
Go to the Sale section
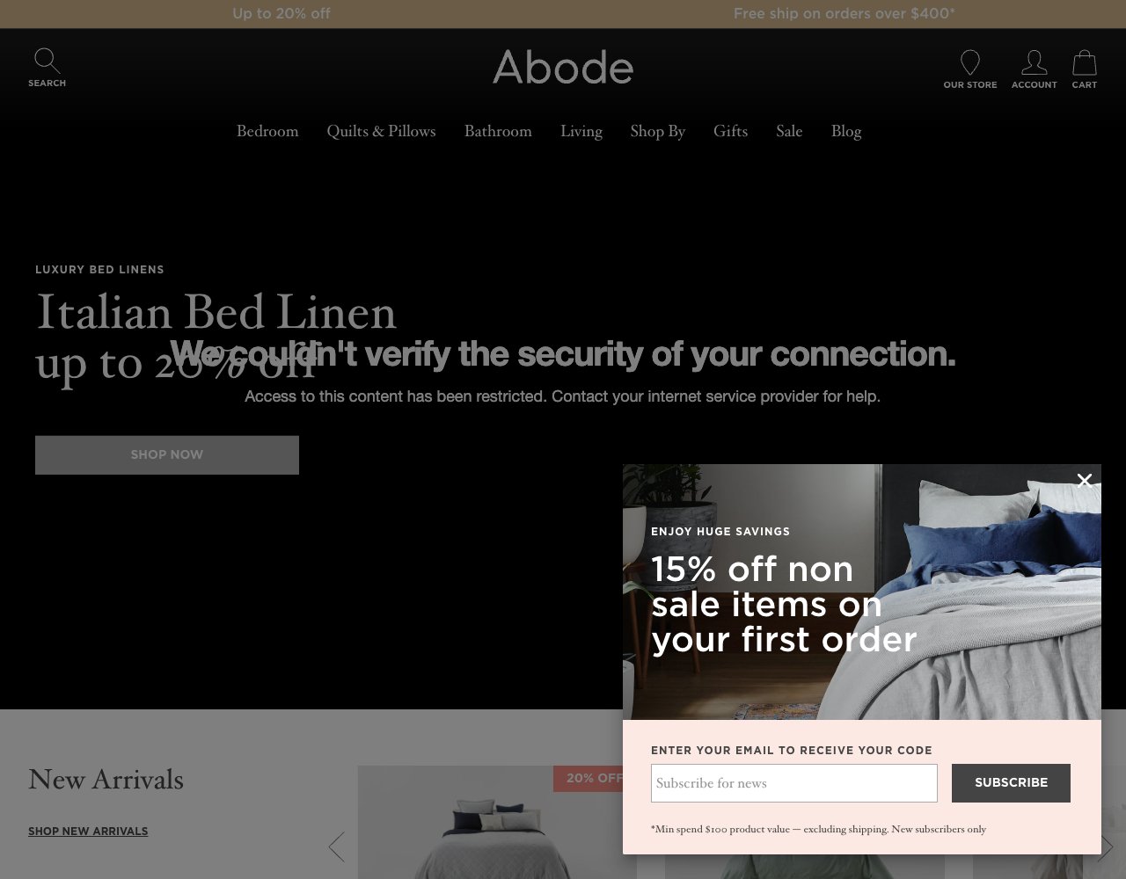pos(789,131)
